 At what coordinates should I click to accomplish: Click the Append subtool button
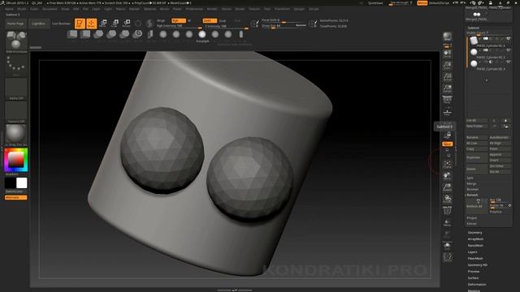point(500,155)
